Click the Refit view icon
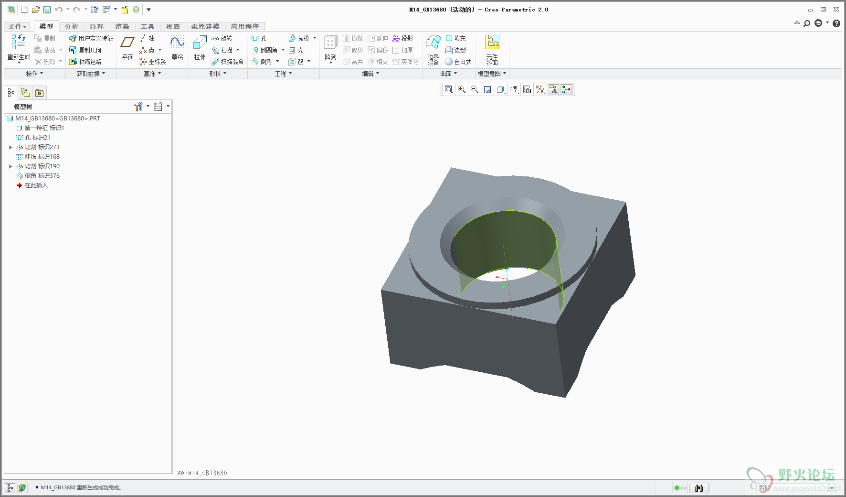This screenshot has height=497, width=846. [x=449, y=89]
